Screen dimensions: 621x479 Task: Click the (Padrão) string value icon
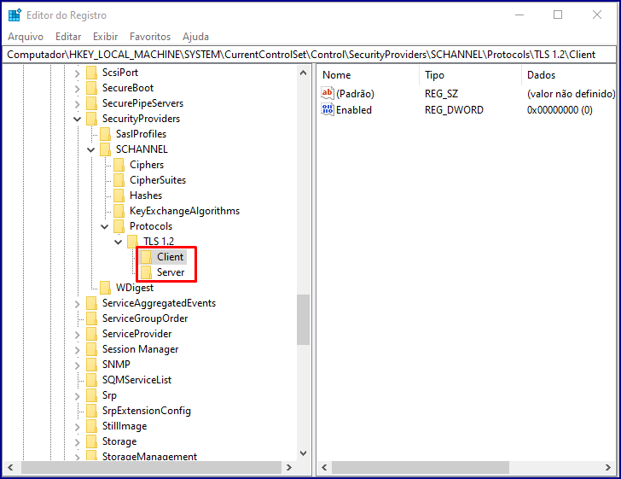(x=328, y=94)
